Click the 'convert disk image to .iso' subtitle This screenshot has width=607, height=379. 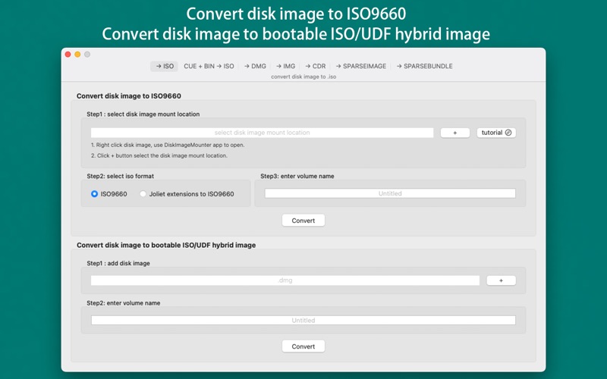(x=303, y=77)
